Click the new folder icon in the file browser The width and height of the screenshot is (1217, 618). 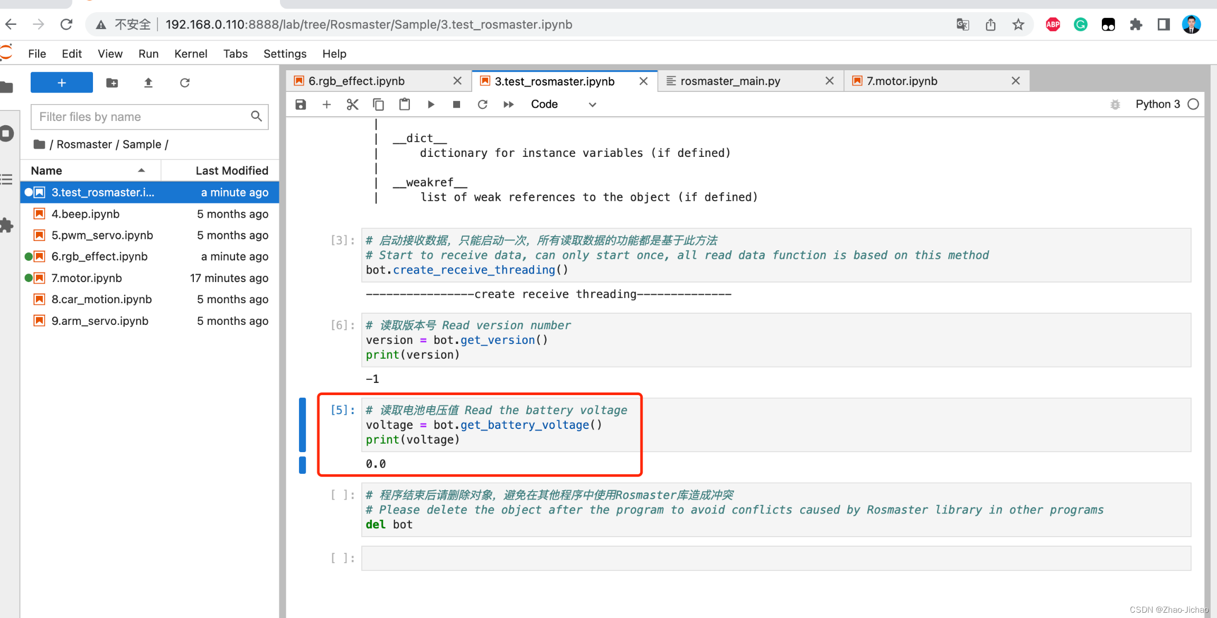(x=112, y=83)
